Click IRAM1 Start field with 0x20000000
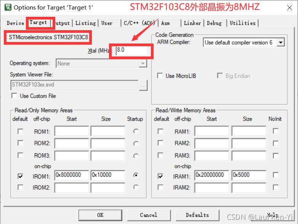The image size is (298, 224). pos(212,175)
